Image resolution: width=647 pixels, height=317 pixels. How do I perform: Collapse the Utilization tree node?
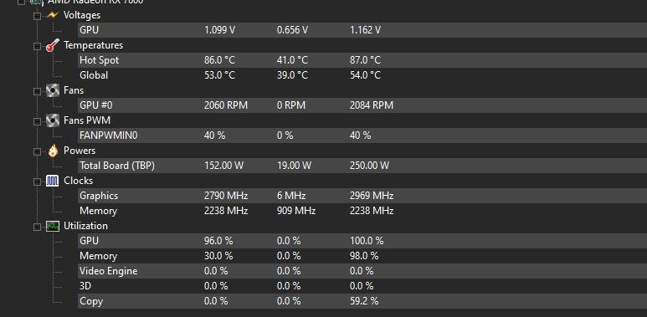pyautogui.click(x=37, y=227)
